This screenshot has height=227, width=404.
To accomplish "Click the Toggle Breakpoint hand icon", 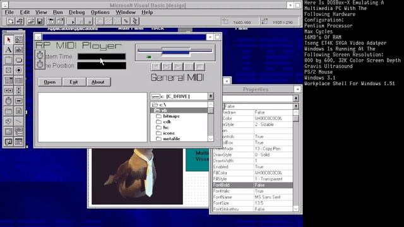I will (100, 21).
